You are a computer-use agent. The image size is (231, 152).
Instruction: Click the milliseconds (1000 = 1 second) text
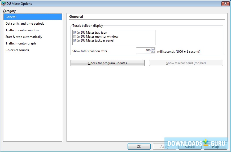point(179,51)
